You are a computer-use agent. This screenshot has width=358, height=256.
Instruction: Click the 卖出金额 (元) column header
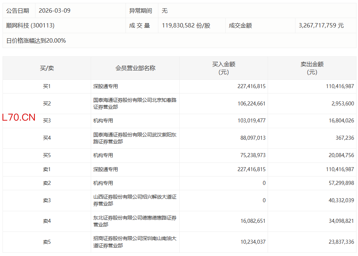[x=312, y=68]
